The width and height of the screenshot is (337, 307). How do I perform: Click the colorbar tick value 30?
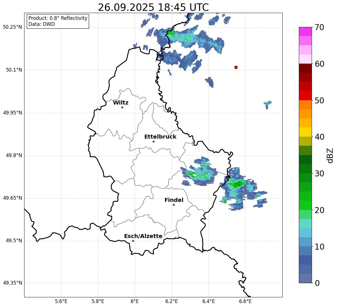point(320,174)
